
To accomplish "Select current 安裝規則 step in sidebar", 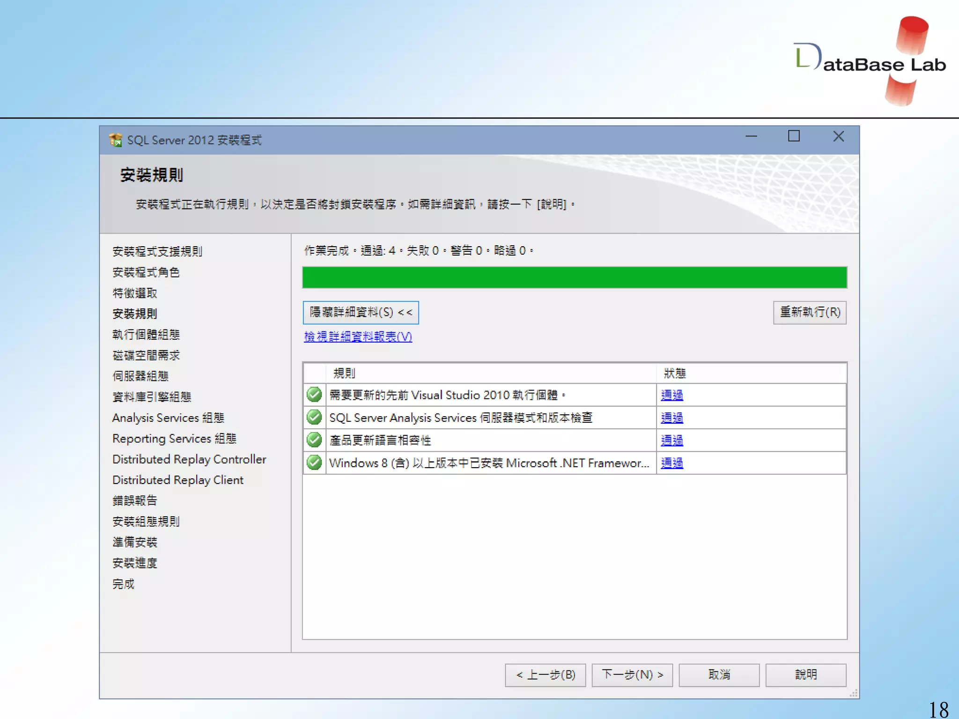I will (135, 314).
